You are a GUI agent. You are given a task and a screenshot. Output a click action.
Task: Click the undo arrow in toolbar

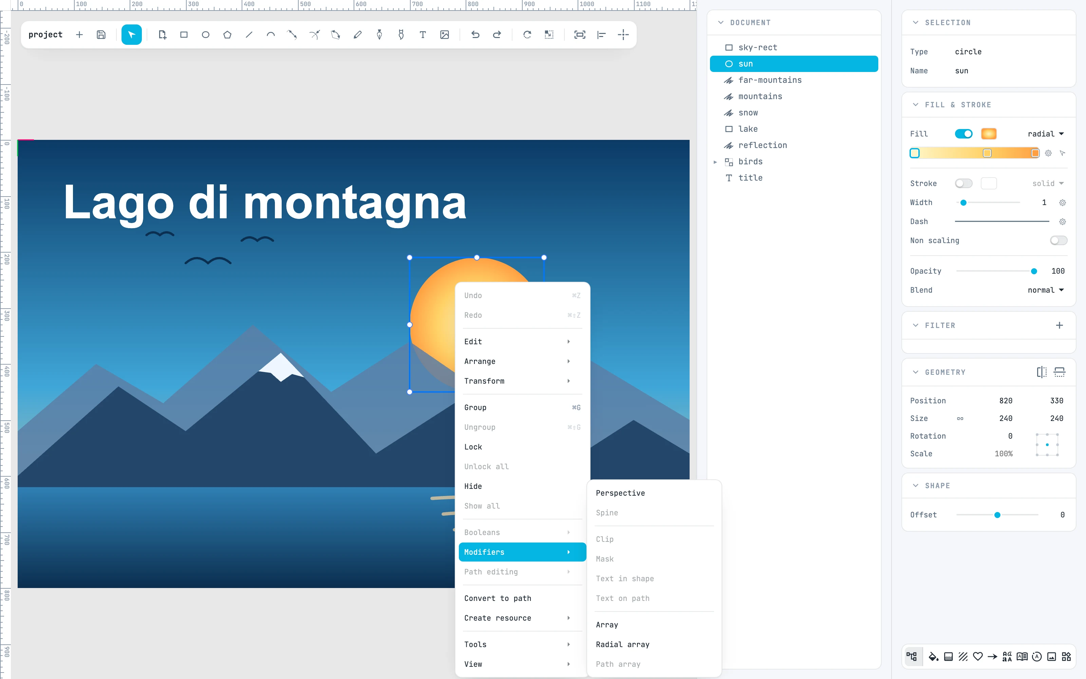coord(475,35)
